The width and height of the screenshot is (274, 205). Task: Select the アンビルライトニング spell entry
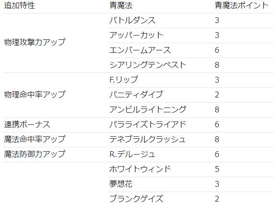148,110
